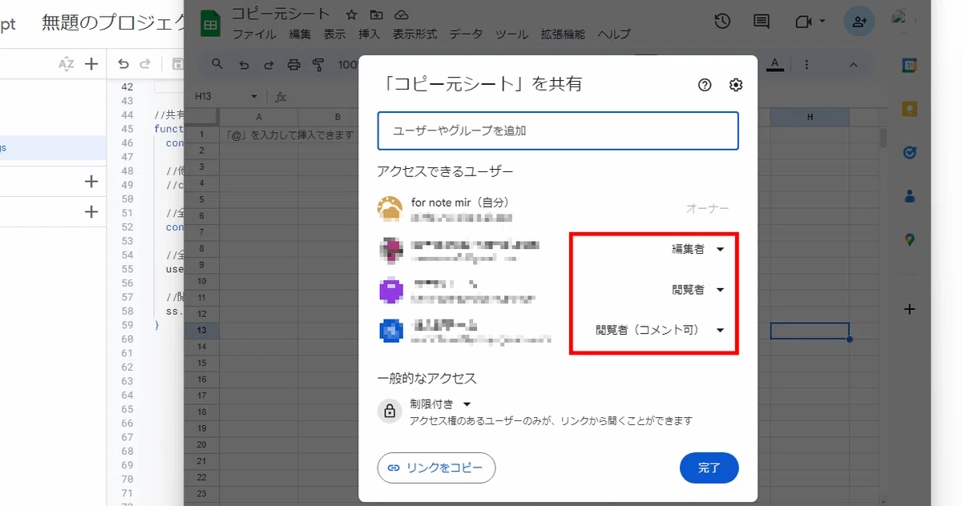
Task: Start a Meet call with camera icon
Action: [803, 22]
